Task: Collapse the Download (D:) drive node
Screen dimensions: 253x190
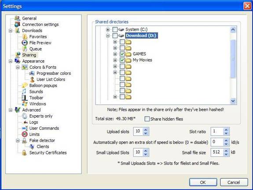Action: tap(108, 36)
